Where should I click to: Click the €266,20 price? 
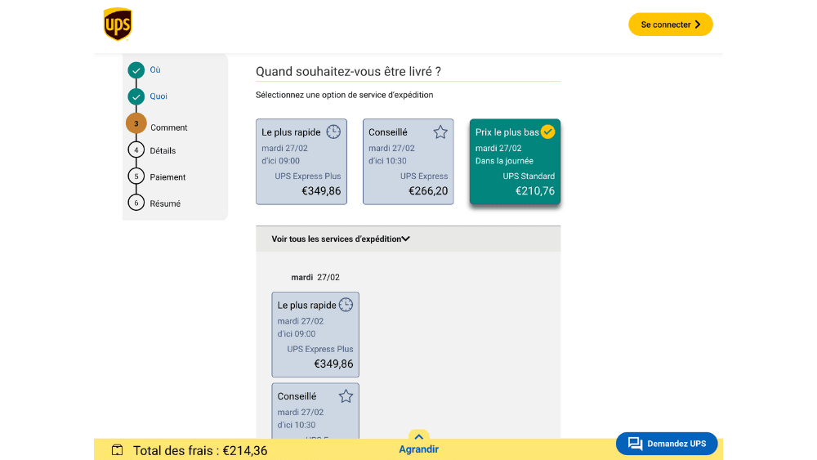click(428, 191)
